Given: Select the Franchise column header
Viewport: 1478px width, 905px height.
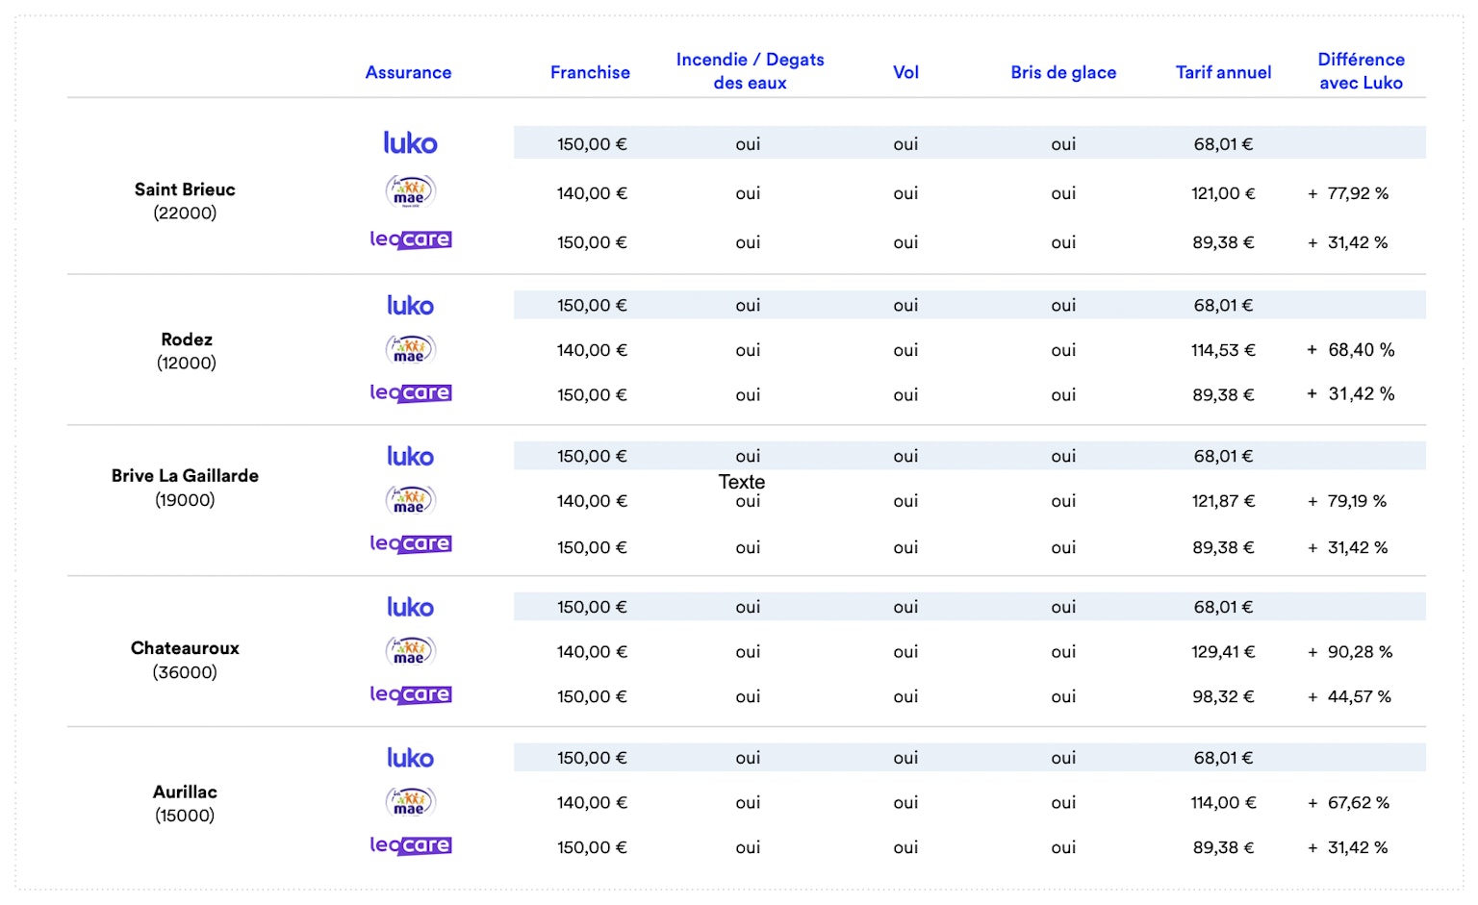Looking at the screenshot, I should coord(590,72).
